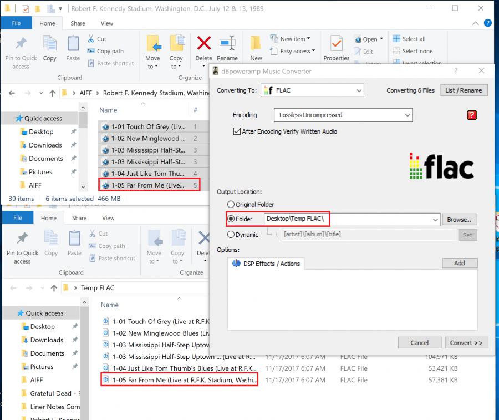
Task: Click the Cancel button in converter
Action: tap(420, 343)
